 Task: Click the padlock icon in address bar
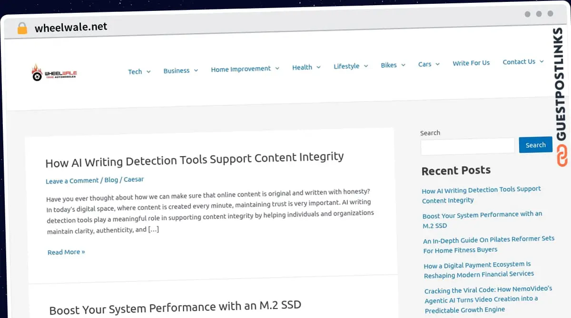tap(21, 28)
